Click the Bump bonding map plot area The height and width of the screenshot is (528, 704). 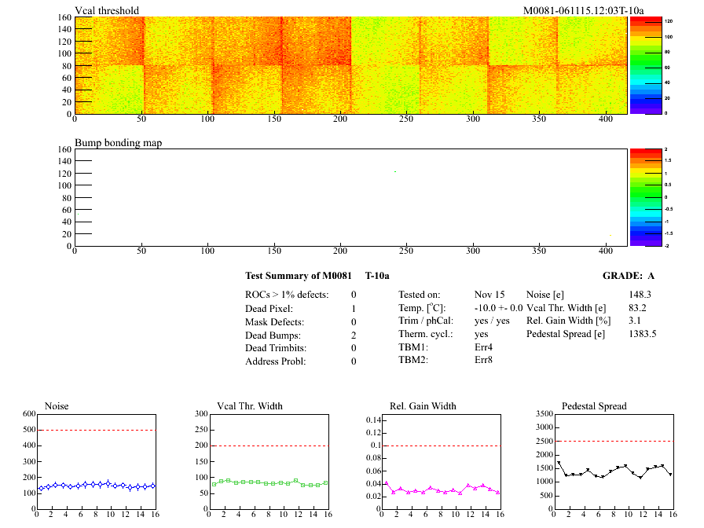350,197
